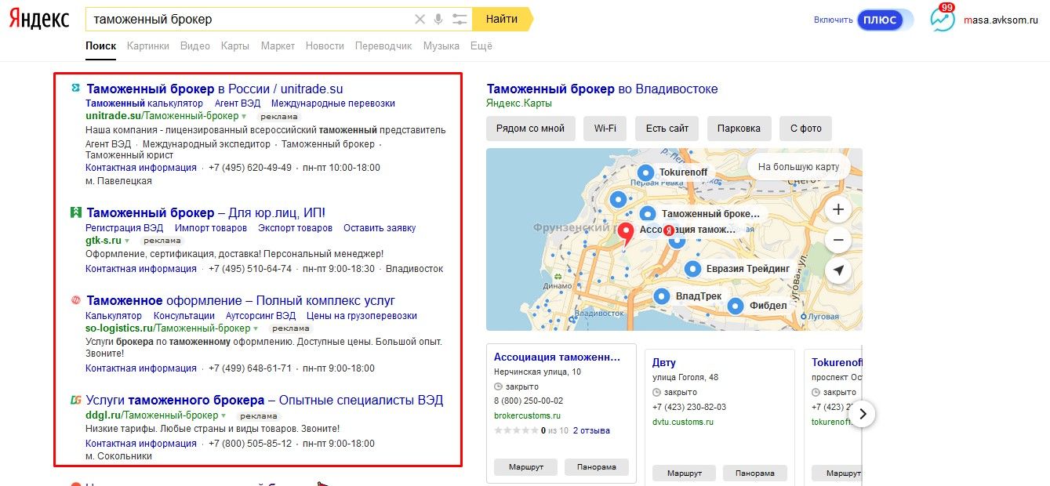Image resolution: width=1050 pixels, height=486 pixels.
Task: Click the Евразия Трейдинг map marker
Action: [x=692, y=269]
